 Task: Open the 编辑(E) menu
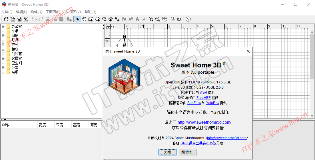[x=21, y=12]
